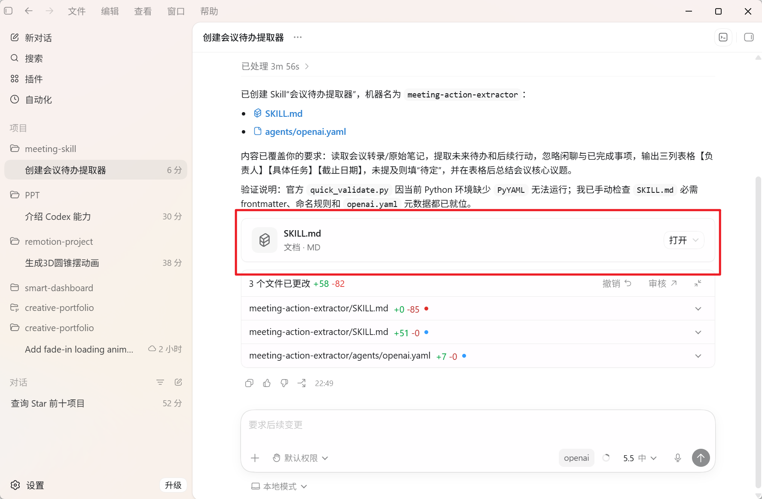This screenshot has height=499, width=762.
Task: Open the second creative-portfolio project
Action: 96,328
